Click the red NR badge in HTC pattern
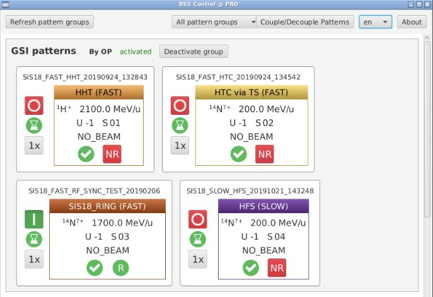This screenshot has width=433, height=297. (x=265, y=154)
